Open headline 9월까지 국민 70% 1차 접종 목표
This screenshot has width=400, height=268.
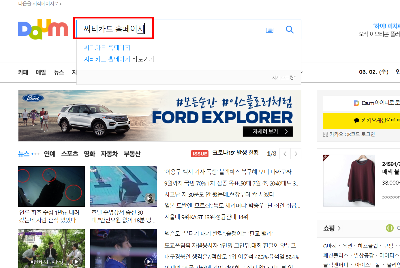coord(232,183)
